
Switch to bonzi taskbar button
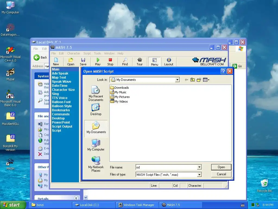click(x=50, y=205)
